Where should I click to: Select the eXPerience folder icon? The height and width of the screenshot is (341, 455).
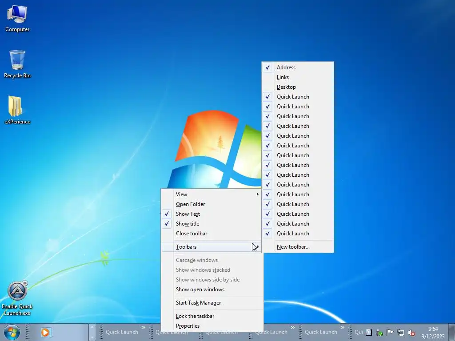click(x=17, y=110)
